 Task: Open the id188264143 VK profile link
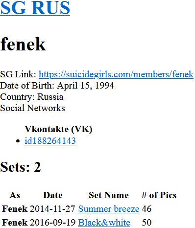(x=50, y=140)
